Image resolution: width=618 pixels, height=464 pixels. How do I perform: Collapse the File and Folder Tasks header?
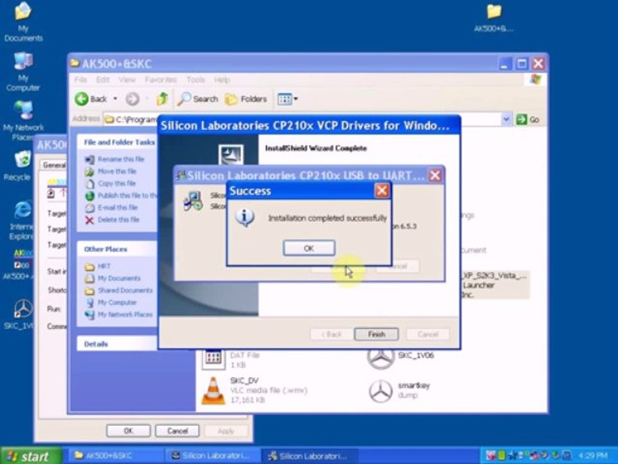117,142
